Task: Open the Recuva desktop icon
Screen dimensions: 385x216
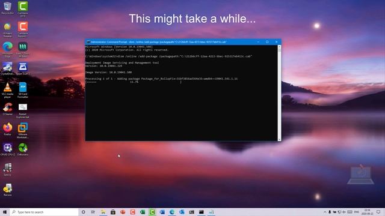Action: pos(7,190)
